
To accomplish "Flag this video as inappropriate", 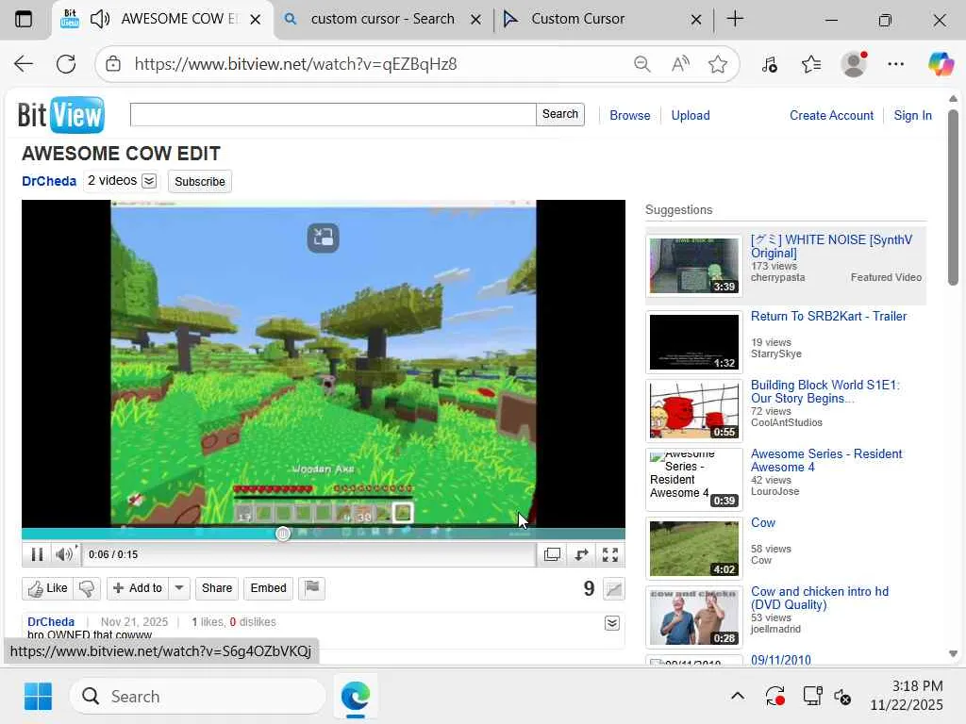I will [x=311, y=588].
